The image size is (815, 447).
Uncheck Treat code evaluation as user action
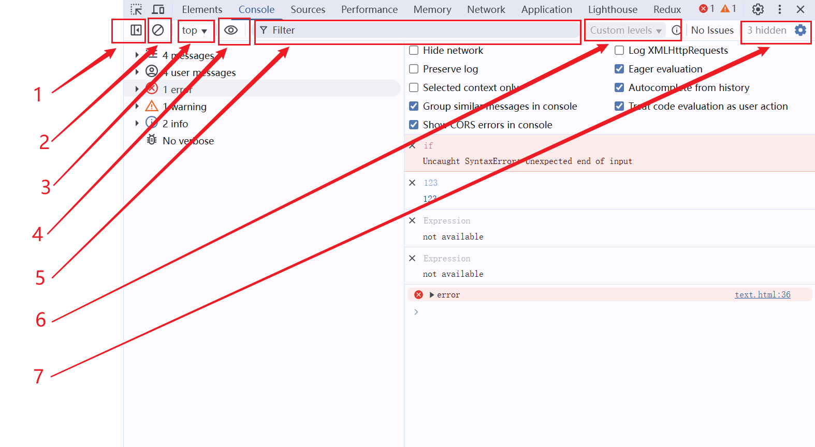coord(619,106)
